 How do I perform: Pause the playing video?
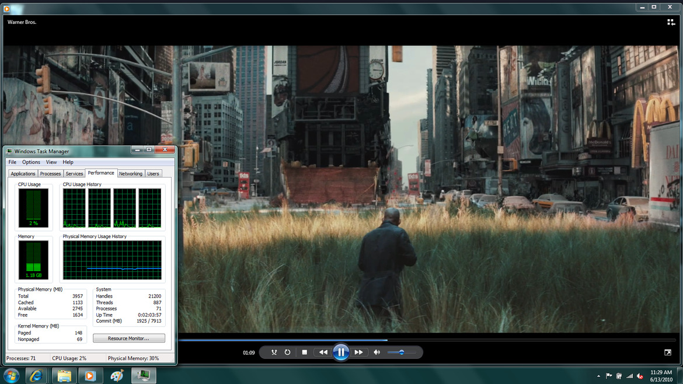click(341, 352)
